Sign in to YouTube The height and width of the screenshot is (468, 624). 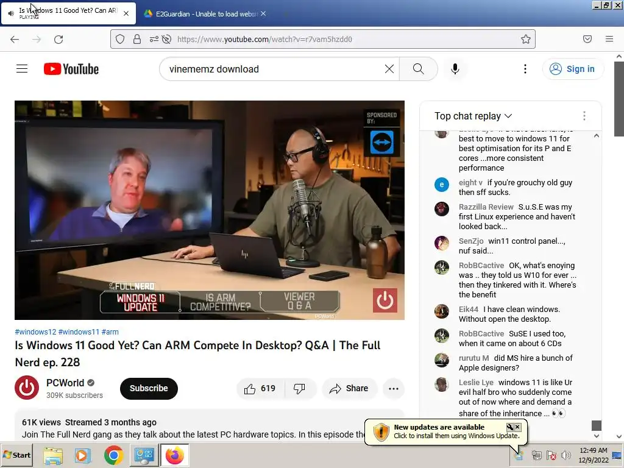coord(572,69)
